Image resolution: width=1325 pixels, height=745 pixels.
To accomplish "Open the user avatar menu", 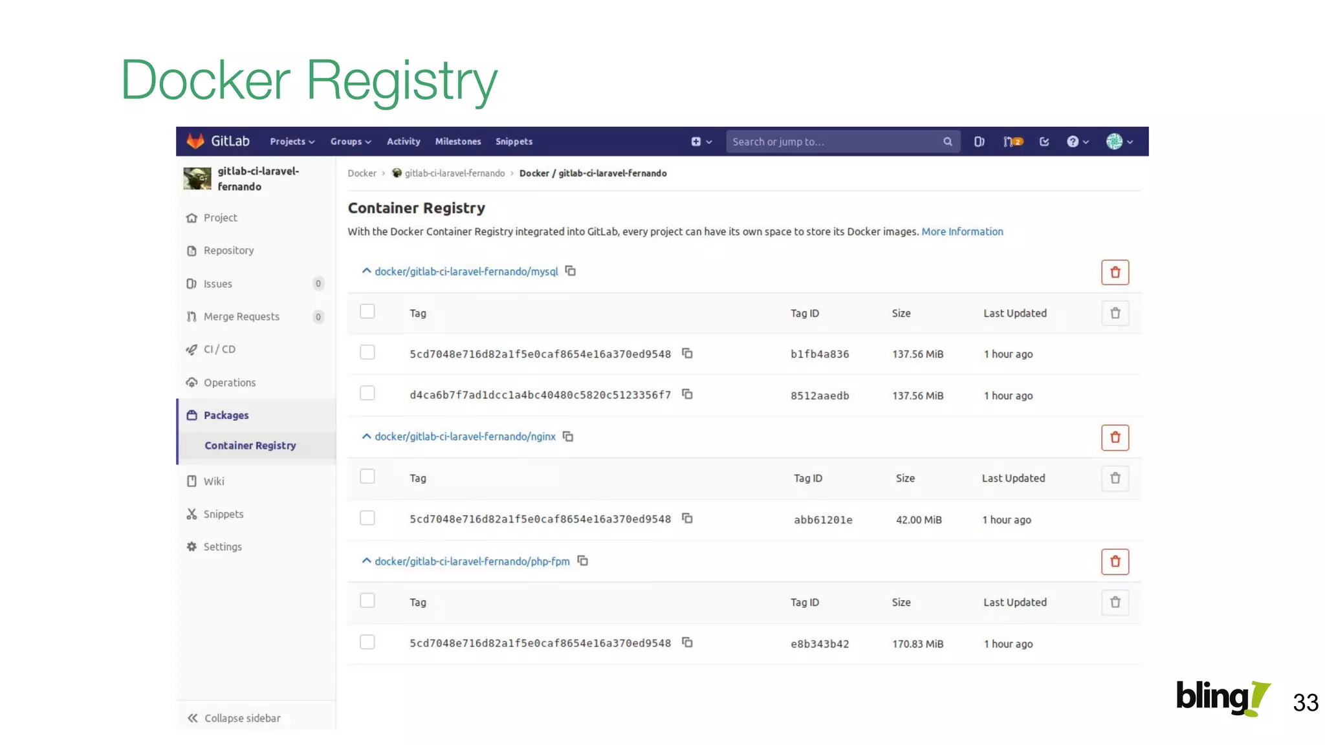I will point(1119,142).
